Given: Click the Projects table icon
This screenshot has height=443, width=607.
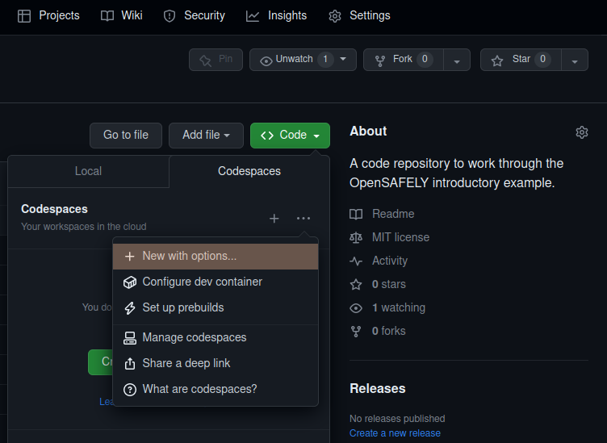Looking at the screenshot, I should click(24, 16).
